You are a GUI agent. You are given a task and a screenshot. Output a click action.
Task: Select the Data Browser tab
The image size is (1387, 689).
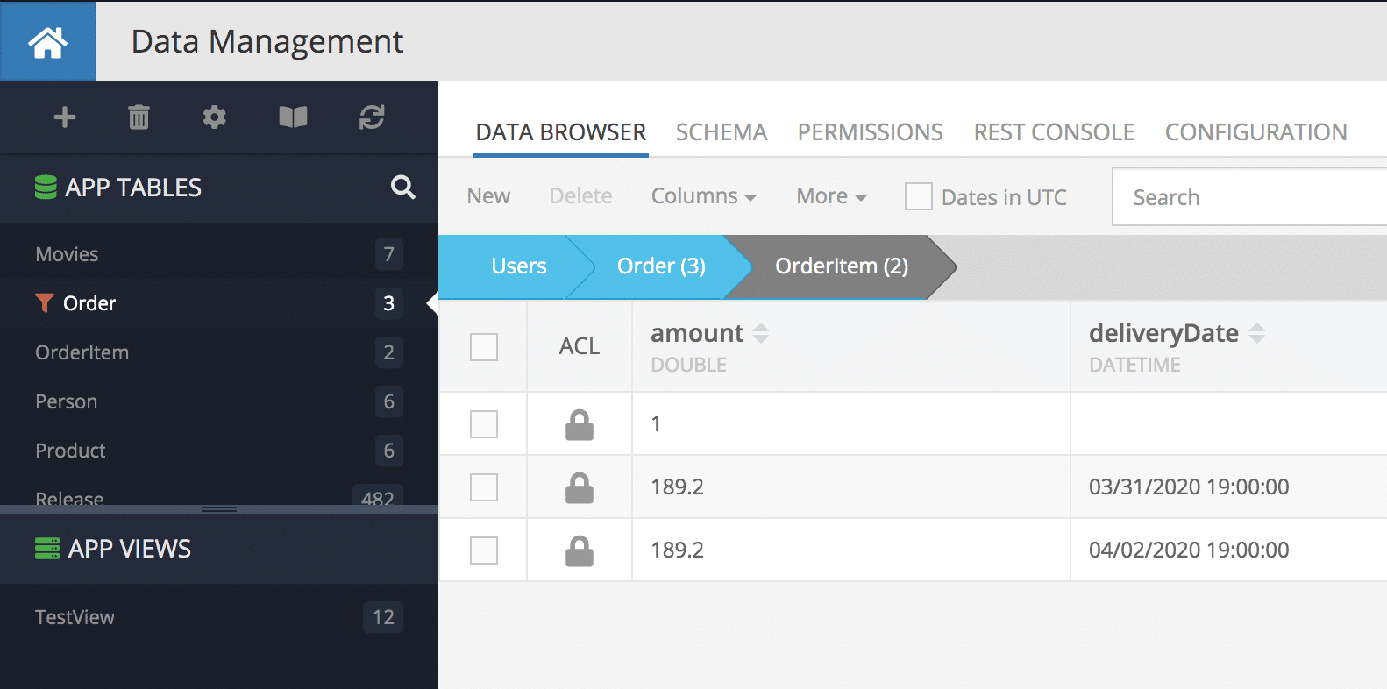(x=561, y=132)
